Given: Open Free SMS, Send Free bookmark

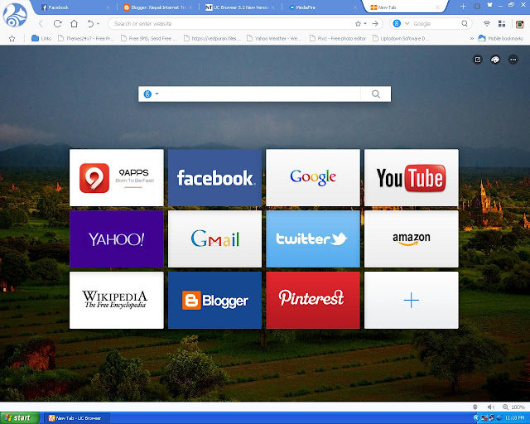Looking at the screenshot, I should 149,39.
